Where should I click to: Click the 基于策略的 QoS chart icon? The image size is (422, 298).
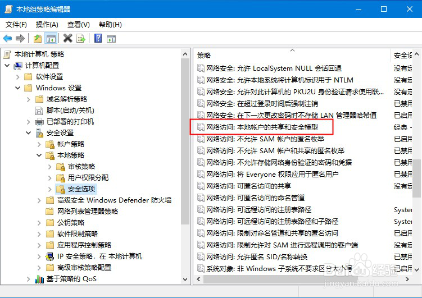[39, 279]
